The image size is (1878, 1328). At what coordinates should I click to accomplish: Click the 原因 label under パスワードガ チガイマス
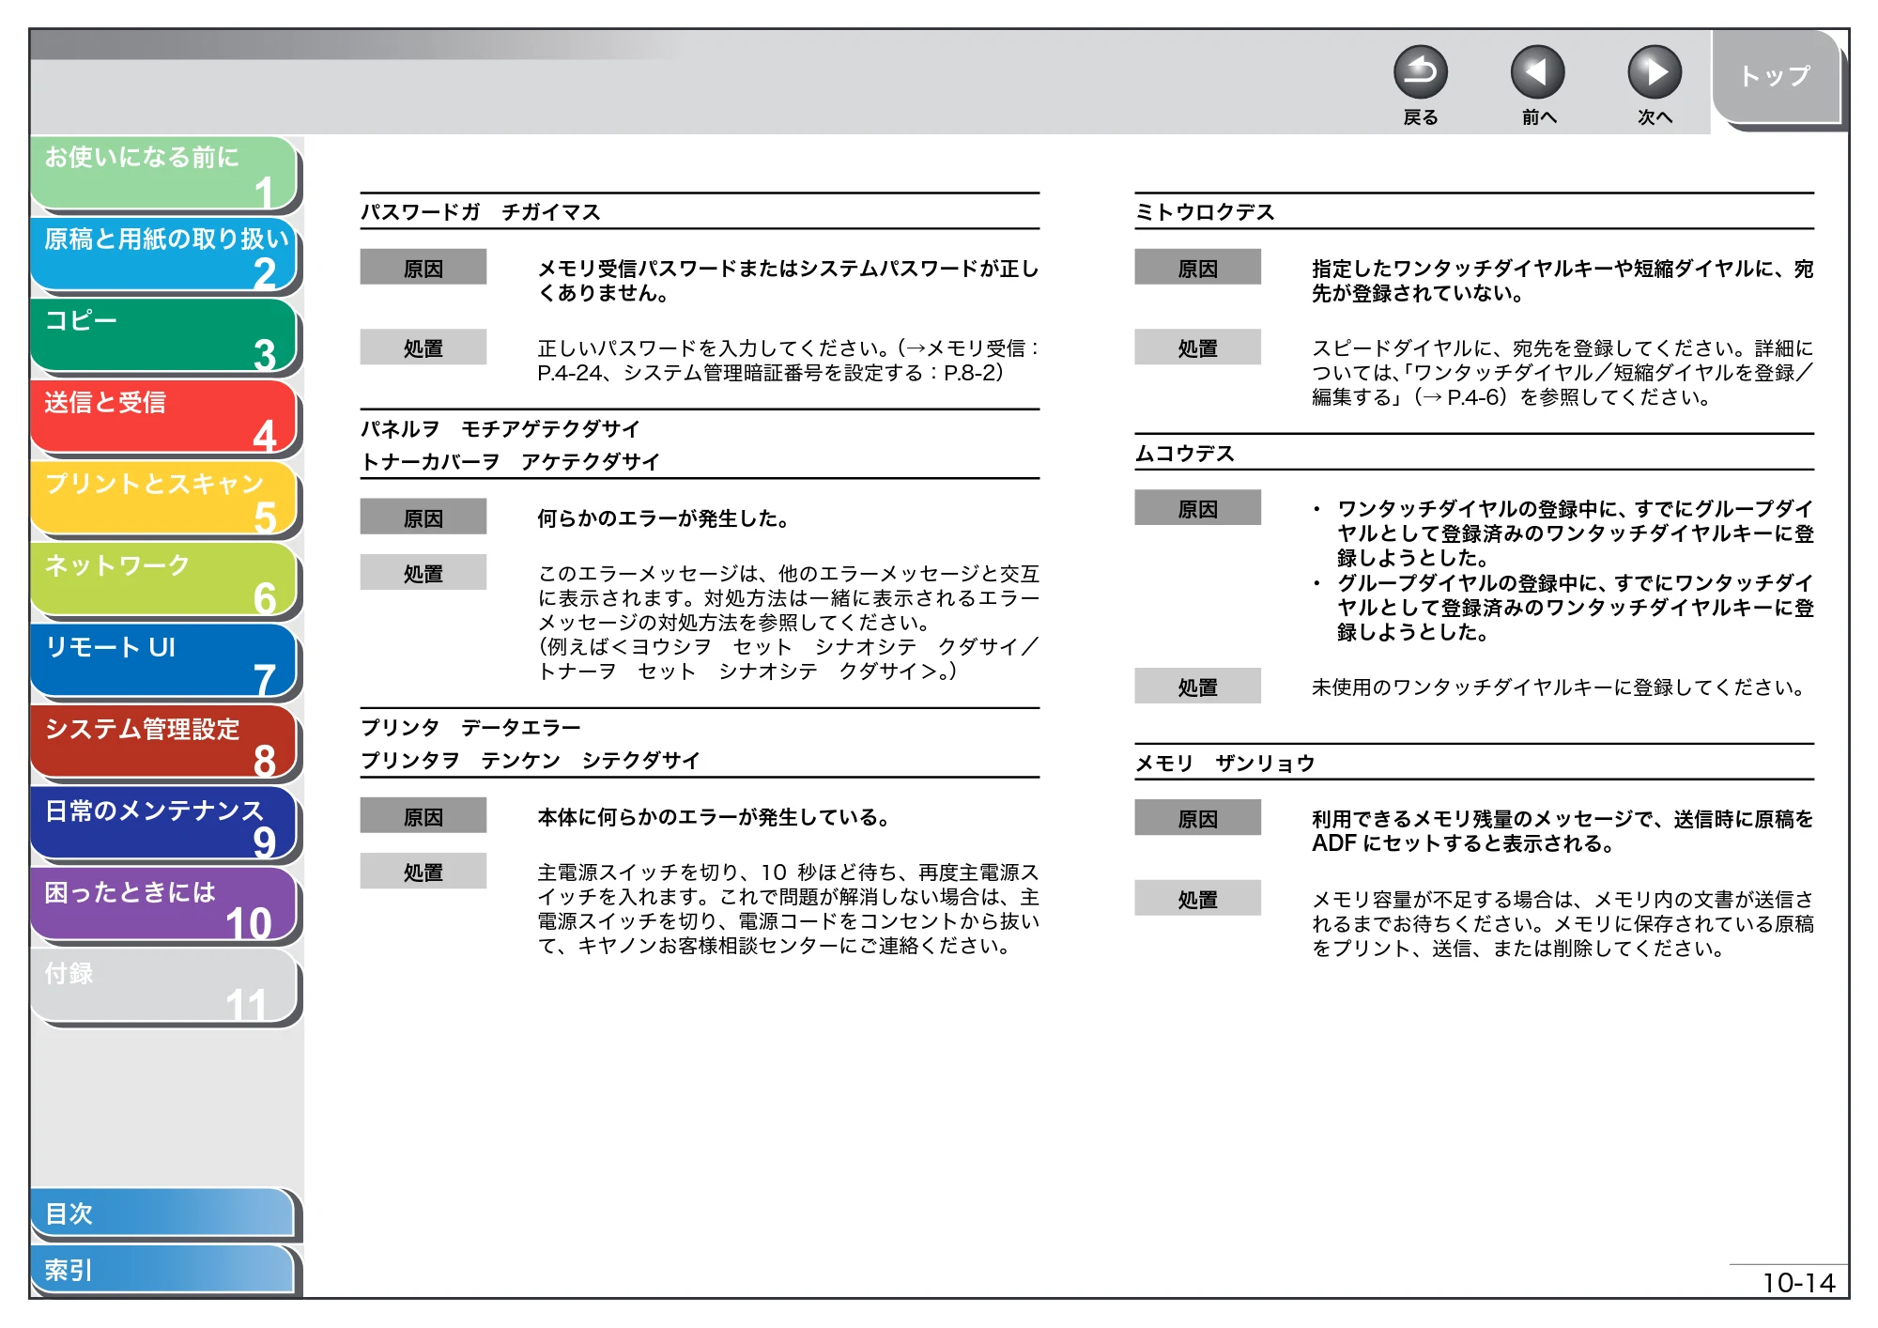[x=423, y=269]
